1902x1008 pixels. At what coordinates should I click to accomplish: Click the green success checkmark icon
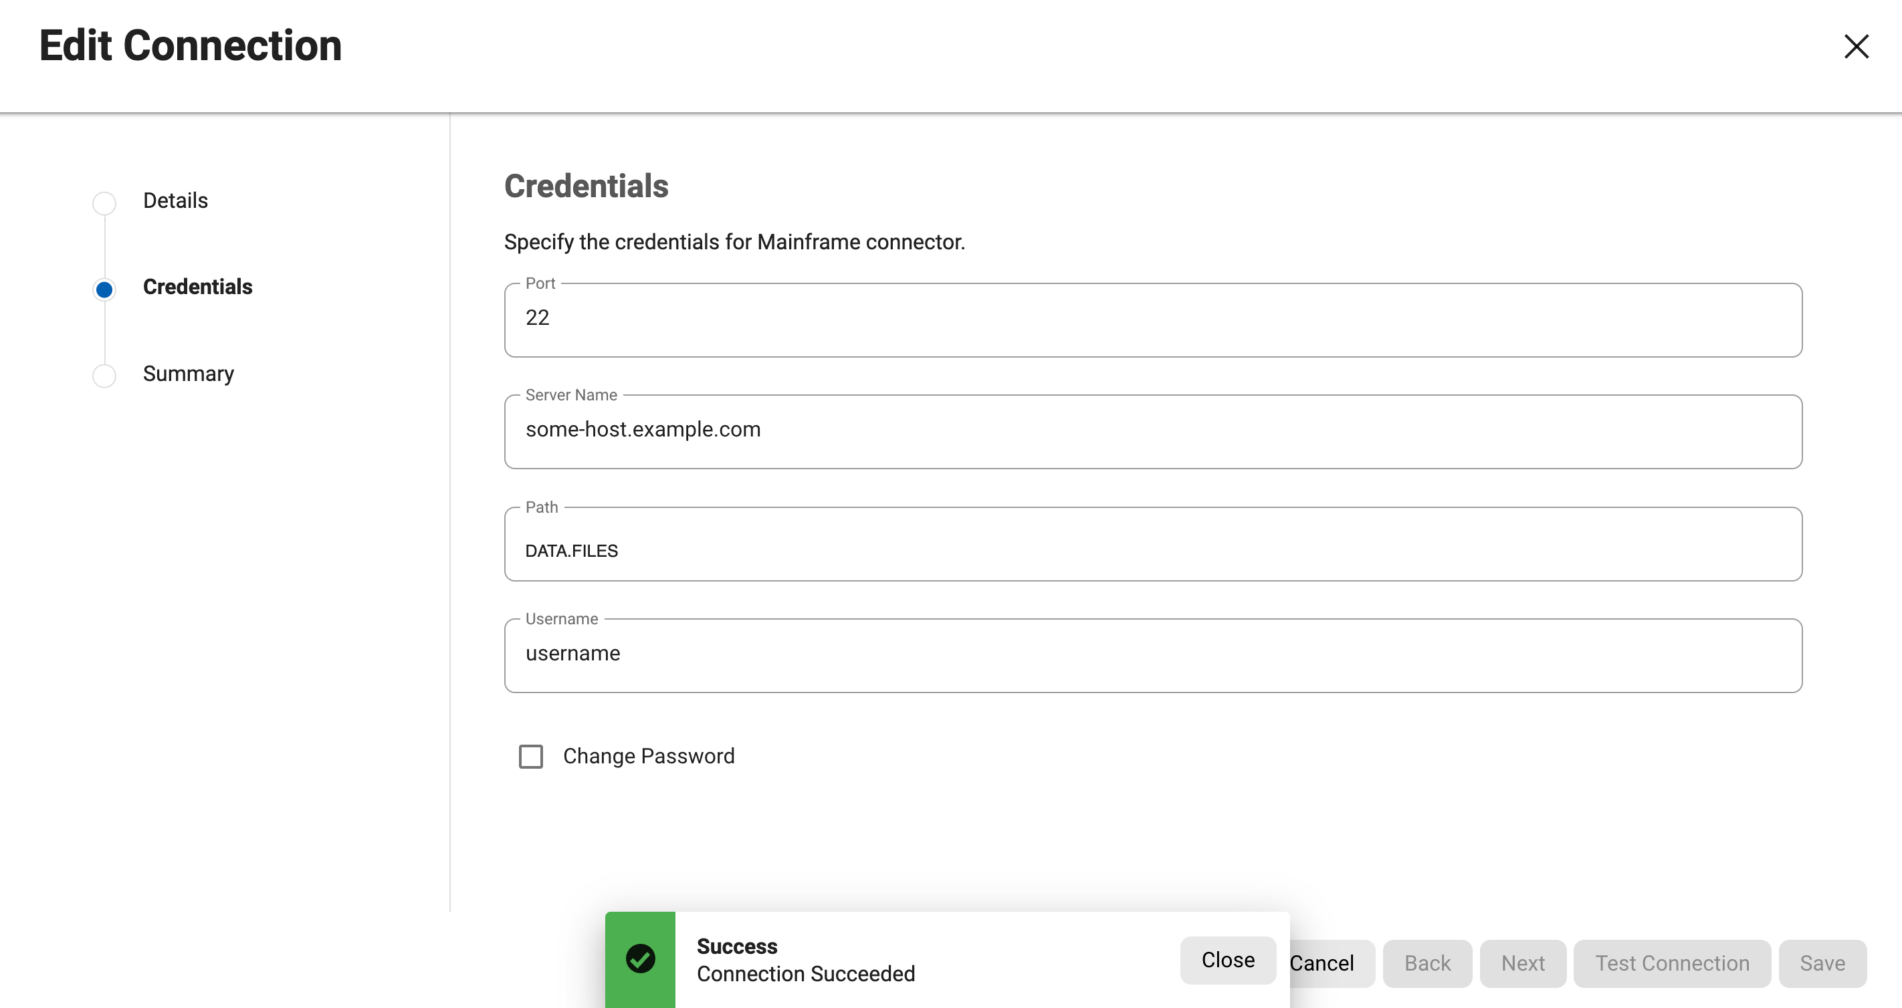[x=640, y=959]
